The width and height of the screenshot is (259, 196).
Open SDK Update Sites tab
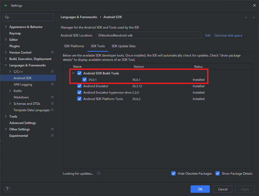[123, 46]
